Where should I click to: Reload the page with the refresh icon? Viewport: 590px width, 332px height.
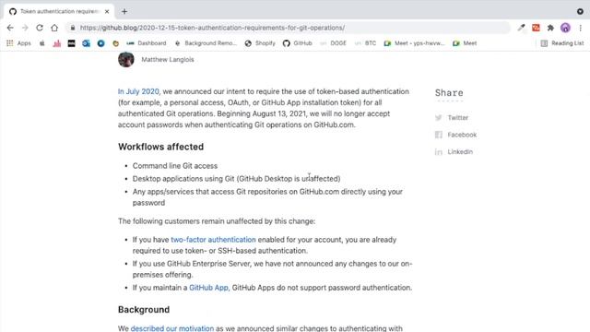(40, 28)
